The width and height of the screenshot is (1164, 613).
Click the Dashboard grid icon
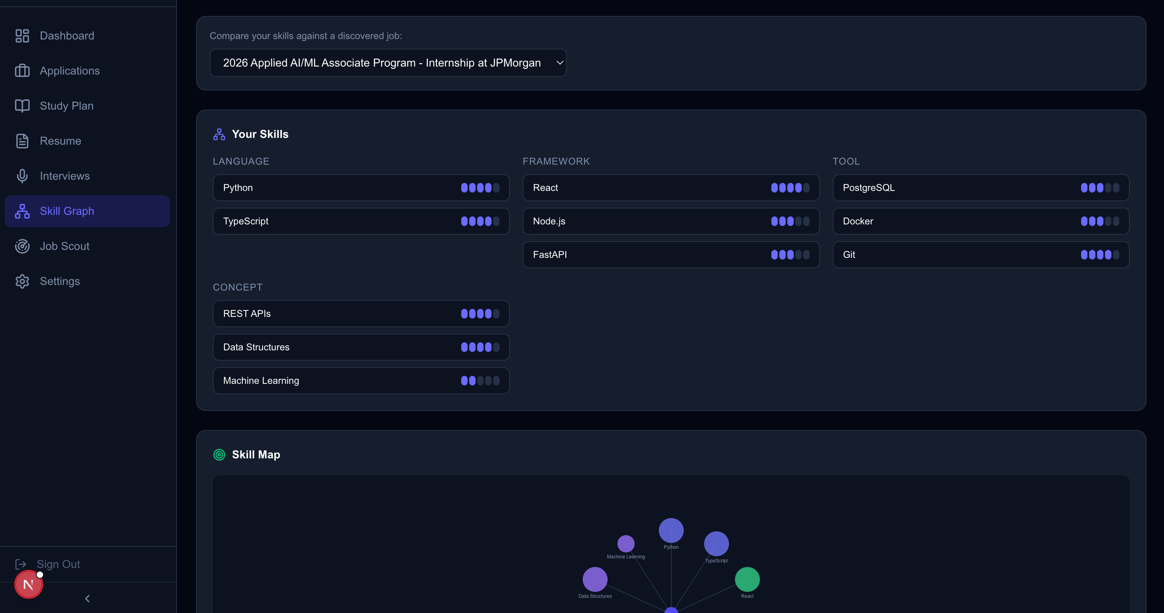pyautogui.click(x=22, y=36)
